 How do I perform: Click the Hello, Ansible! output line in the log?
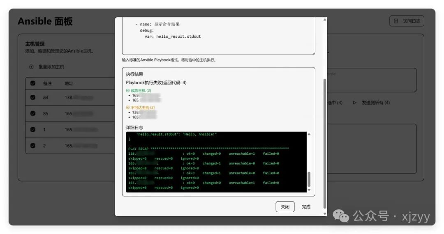[x=176, y=134]
